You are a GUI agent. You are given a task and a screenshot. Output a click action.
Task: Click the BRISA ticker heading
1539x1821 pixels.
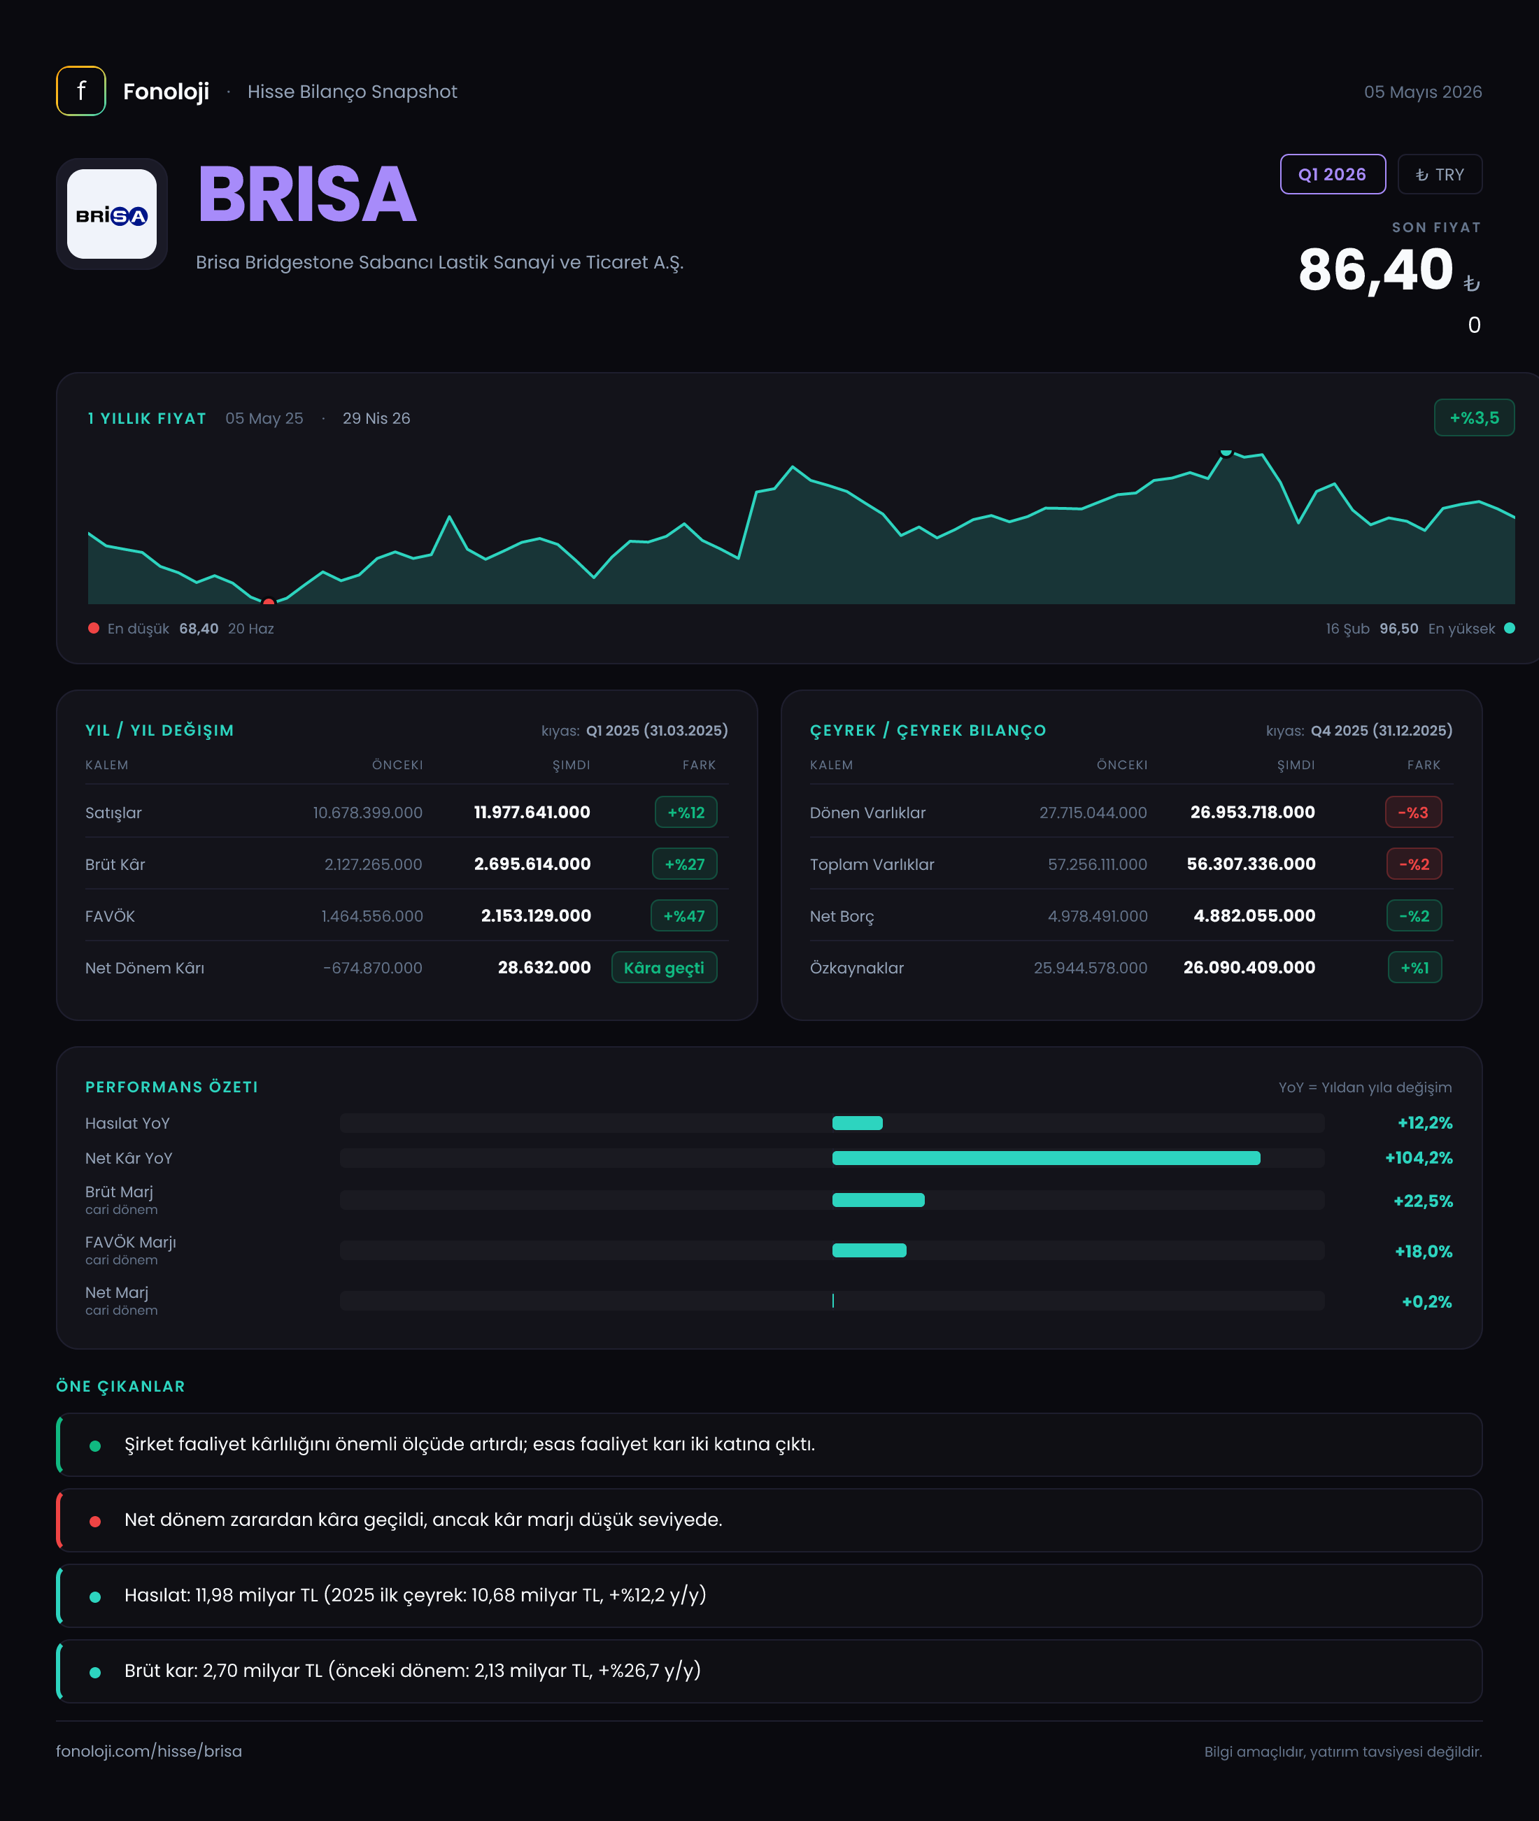pyautogui.click(x=307, y=194)
